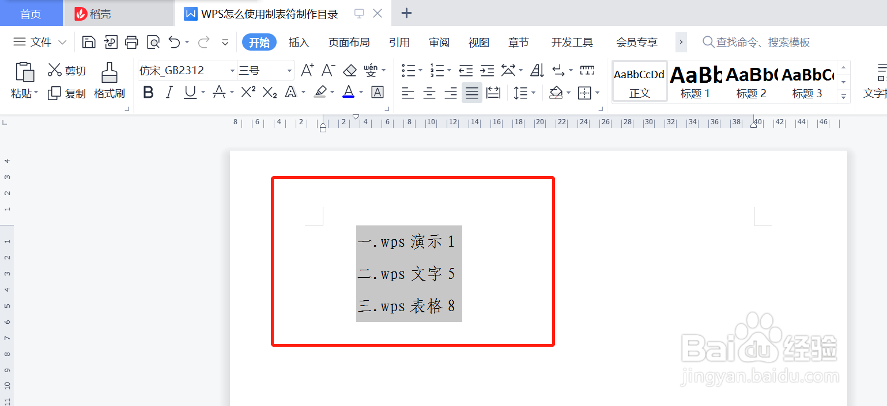
Task: Apply the 标题 2 style
Action: tap(752, 82)
